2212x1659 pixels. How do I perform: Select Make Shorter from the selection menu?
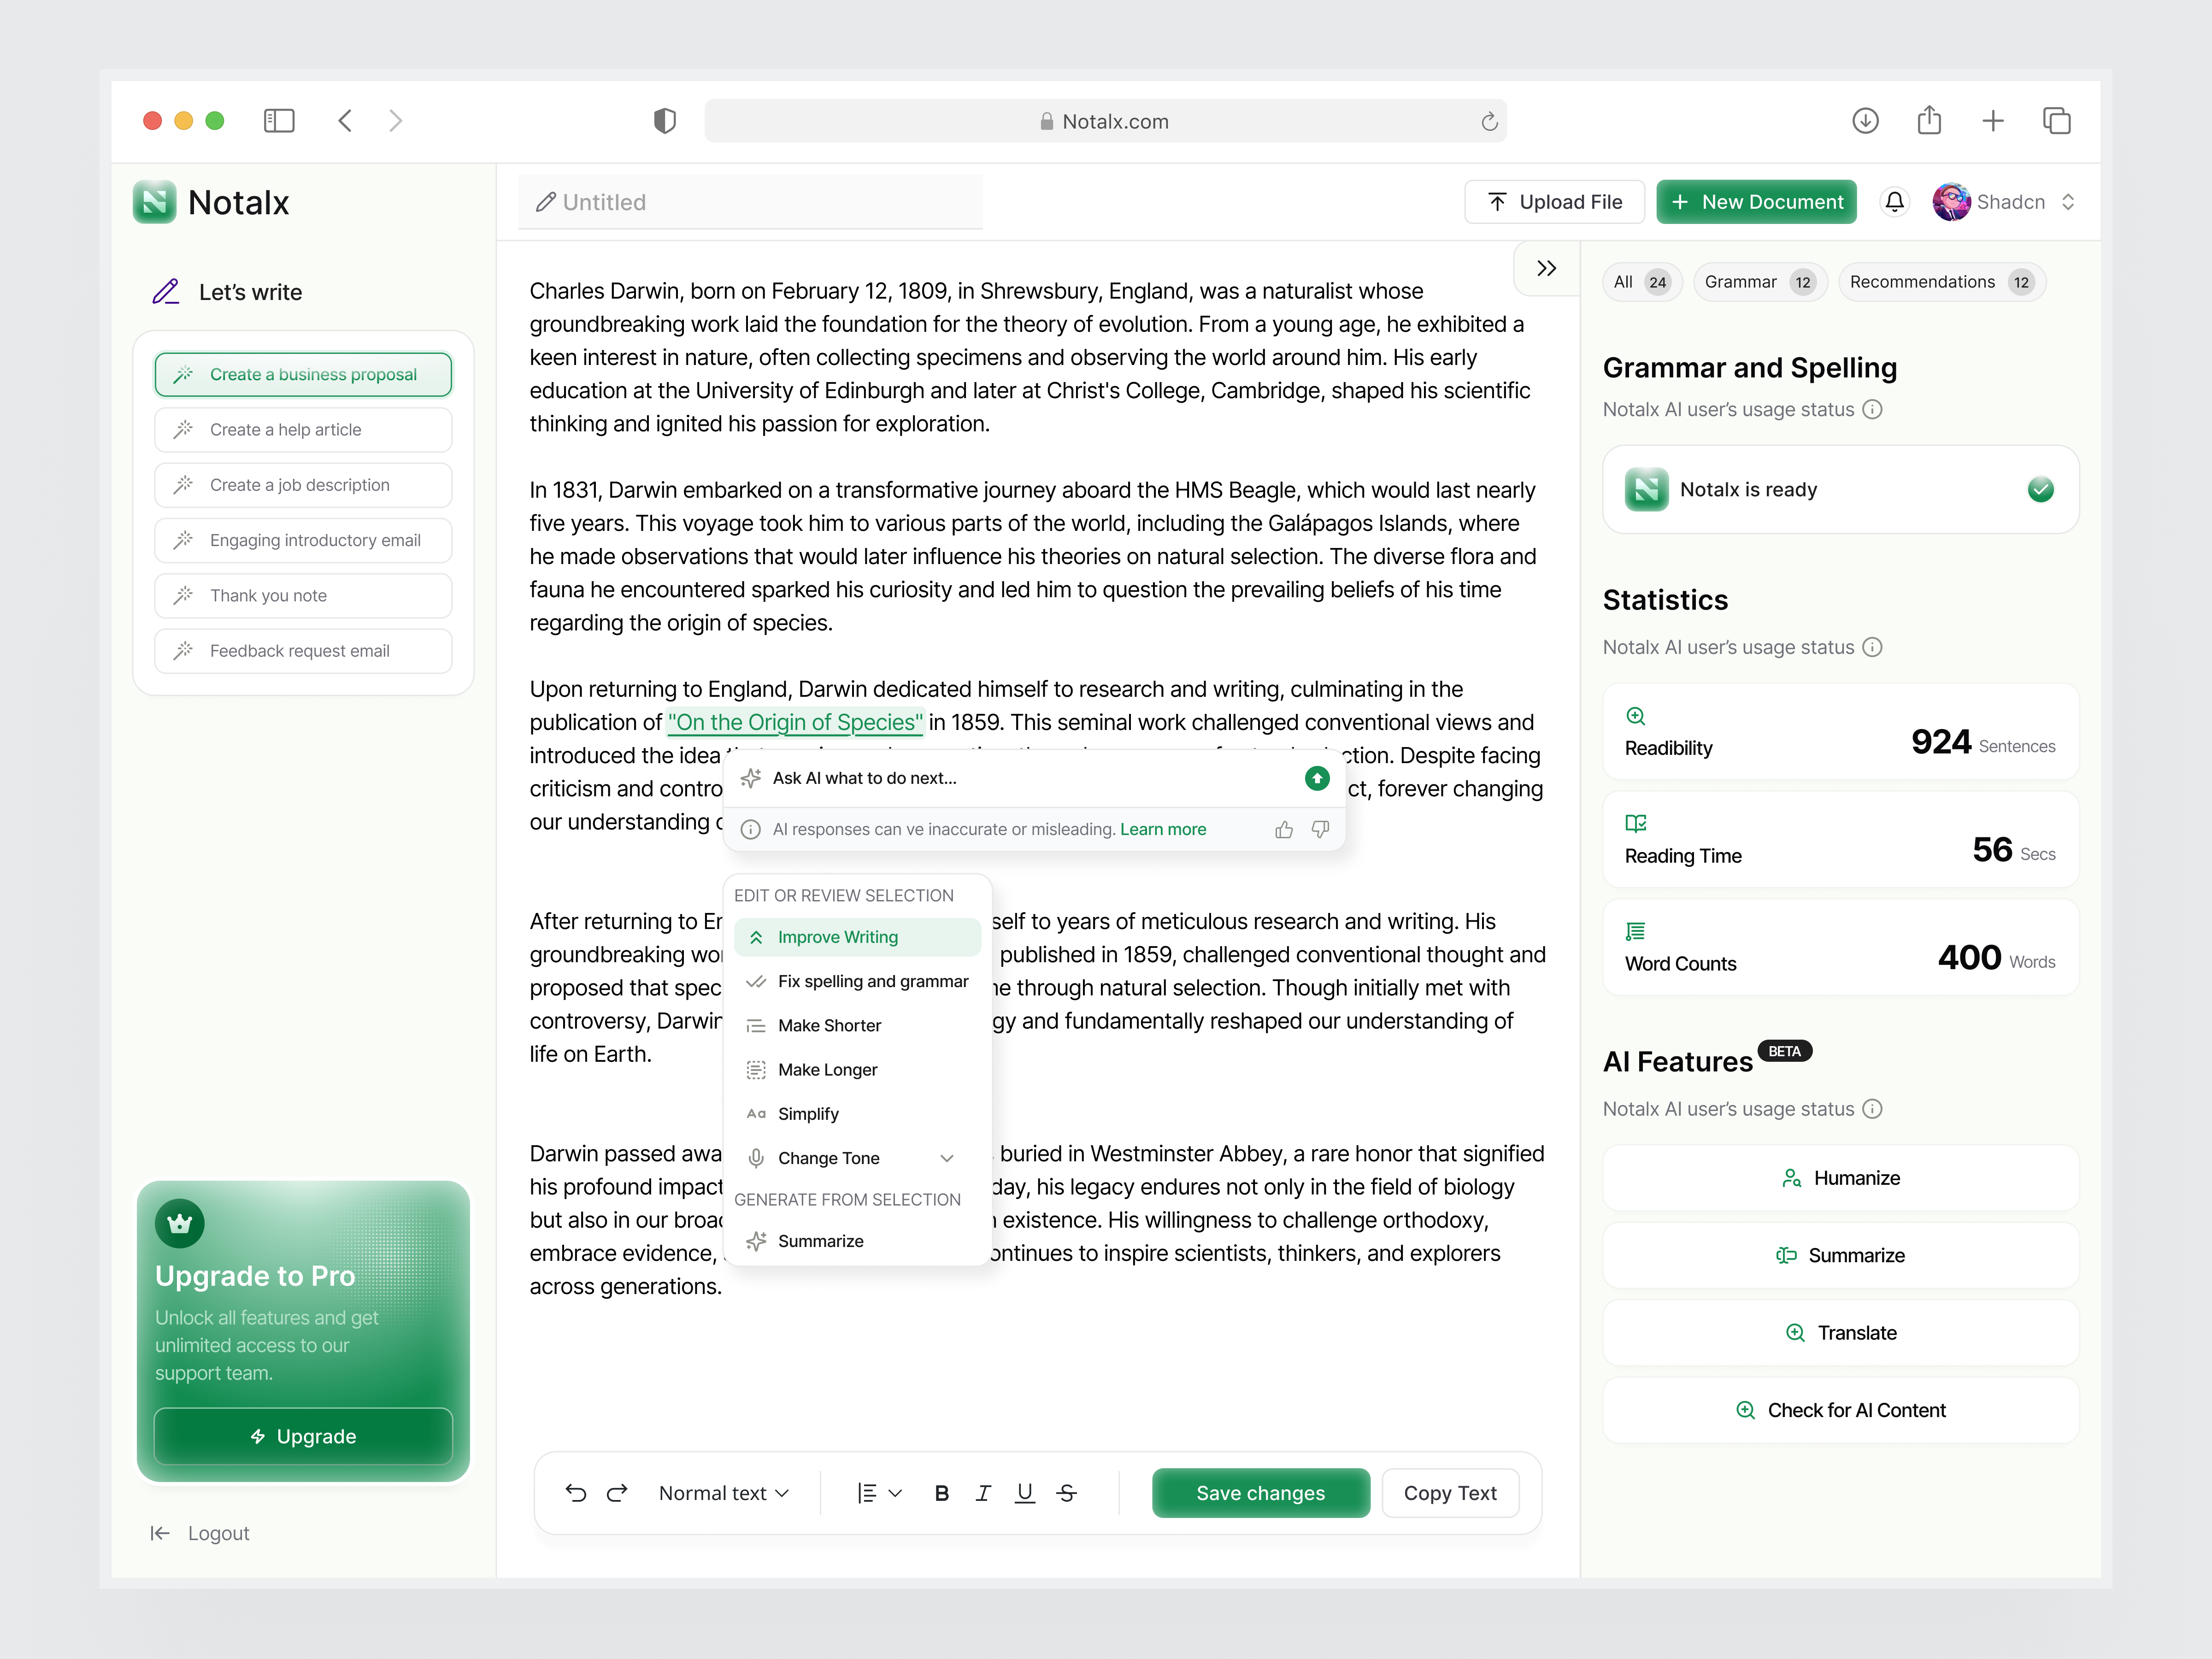(x=829, y=1025)
